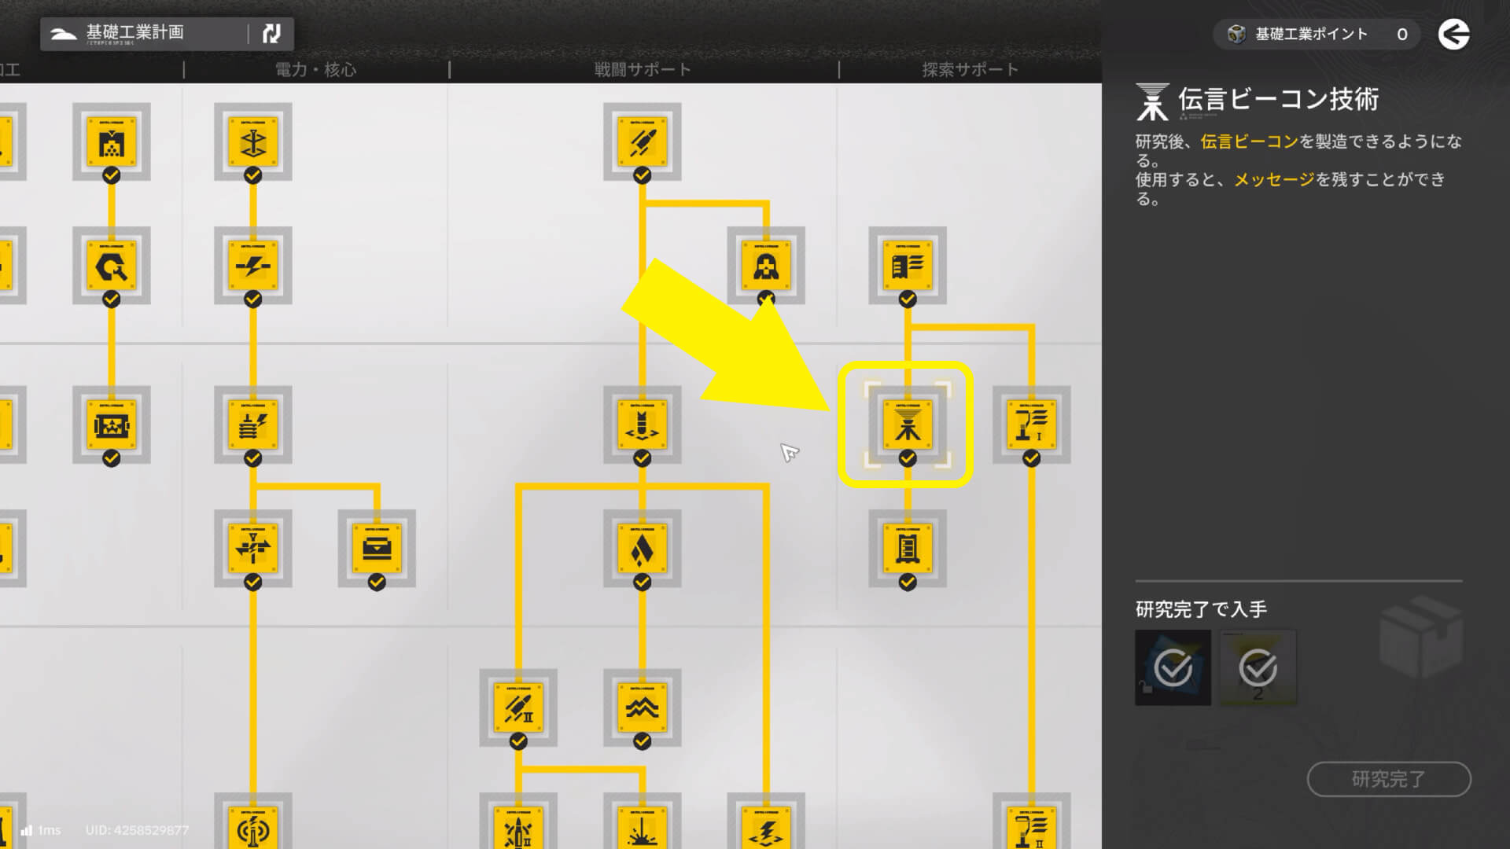Click the flame icon tech node
The width and height of the screenshot is (1510, 849).
(642, 549)
